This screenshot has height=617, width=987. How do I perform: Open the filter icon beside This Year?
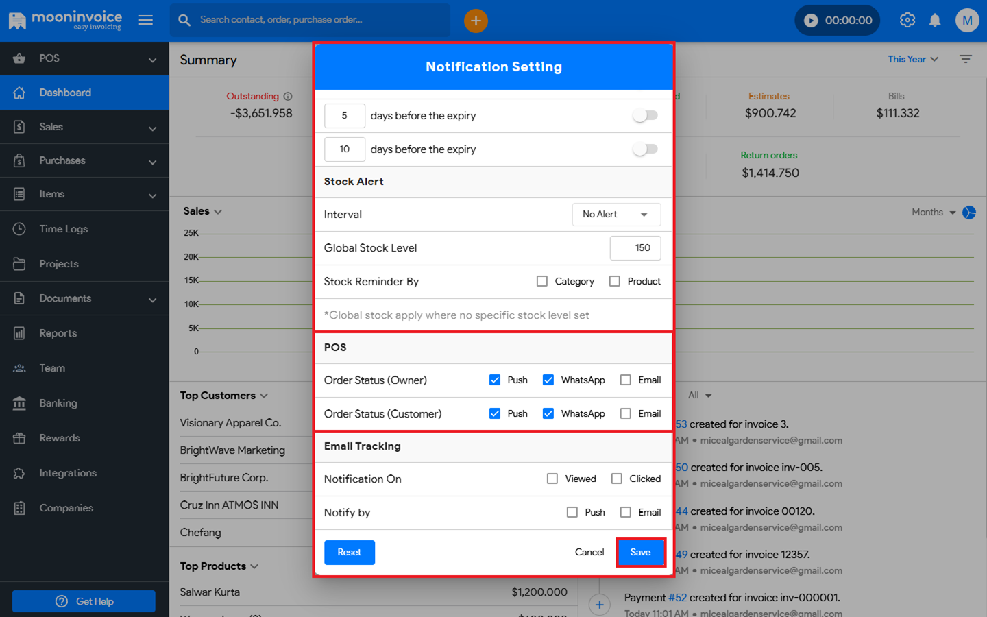(x=966, y=60)
